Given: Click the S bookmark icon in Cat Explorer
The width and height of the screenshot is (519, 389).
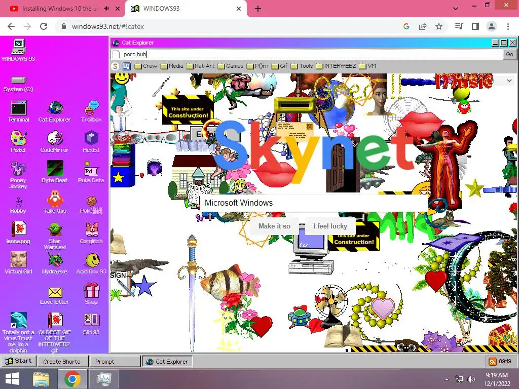Looking at the screenshot, I should click(115, 66).
